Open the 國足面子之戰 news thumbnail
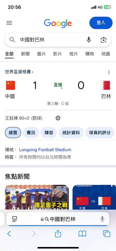The width and height of the screenshot is (116, 251). [x=37, y=197]
